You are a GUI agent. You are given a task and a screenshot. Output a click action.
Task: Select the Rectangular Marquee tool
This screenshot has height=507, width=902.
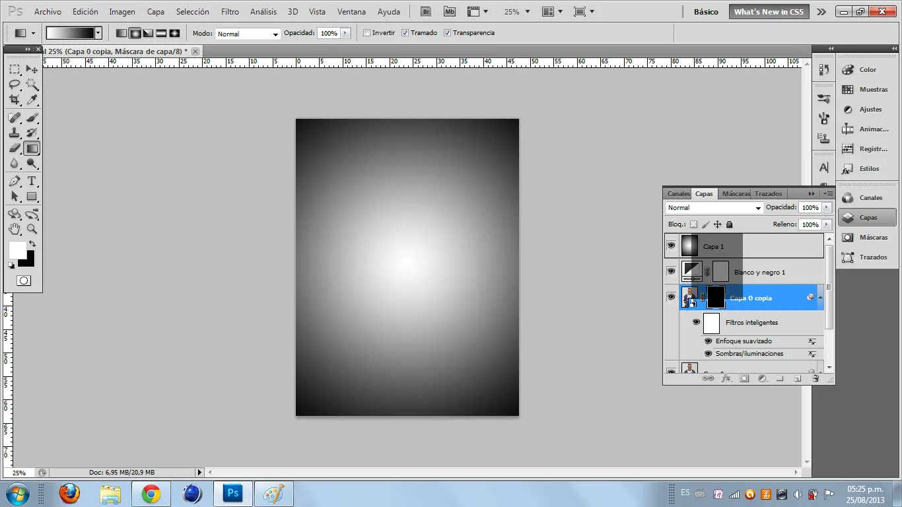(15, 69)
